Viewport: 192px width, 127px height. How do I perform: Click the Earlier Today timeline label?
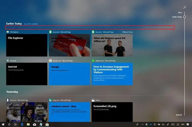(x=177, y=17)
